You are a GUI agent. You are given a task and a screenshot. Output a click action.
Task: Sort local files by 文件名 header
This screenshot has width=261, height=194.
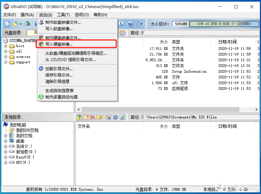[109, 126]
